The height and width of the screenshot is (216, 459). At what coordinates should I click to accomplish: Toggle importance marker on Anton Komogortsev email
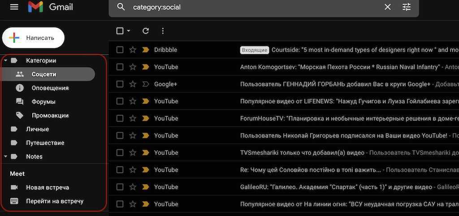pyautogui.click(x=146, y=67)
